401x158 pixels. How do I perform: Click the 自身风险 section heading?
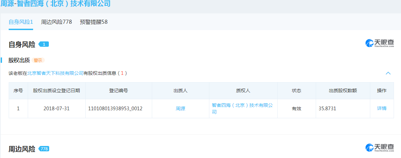point(22,44)
